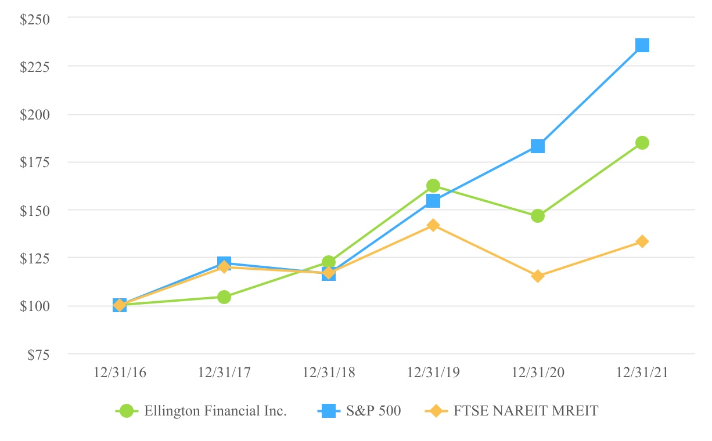The image size is (712, 441).
Task: Click the 12/31/18 x-axis label
Action: pyautogui.click(x=329, y=373)
